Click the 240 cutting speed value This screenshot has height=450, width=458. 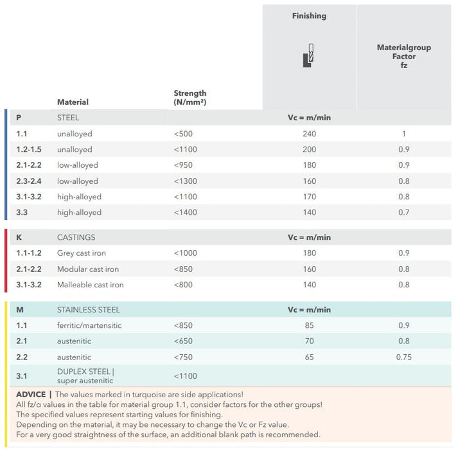[309, 134]
